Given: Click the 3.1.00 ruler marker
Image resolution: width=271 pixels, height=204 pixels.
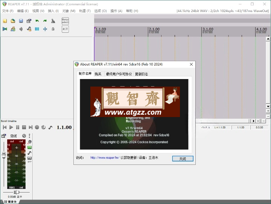Looking at the screenshot, I should pyautogui.click(x=208, y=29).
